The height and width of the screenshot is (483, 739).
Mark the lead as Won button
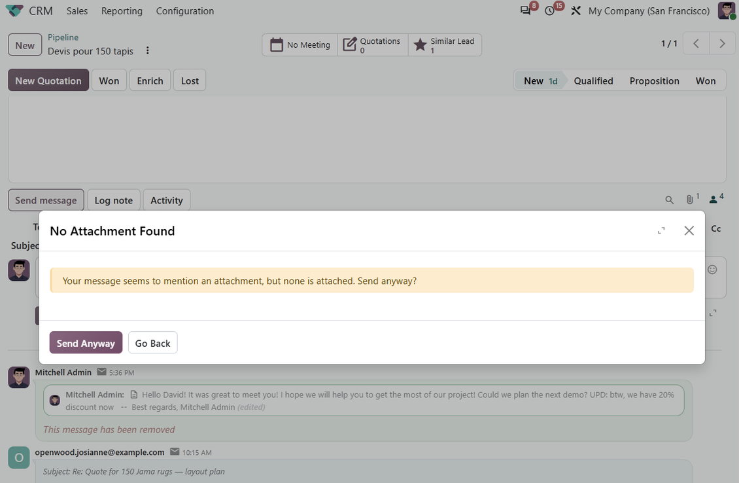coord(109,80)
